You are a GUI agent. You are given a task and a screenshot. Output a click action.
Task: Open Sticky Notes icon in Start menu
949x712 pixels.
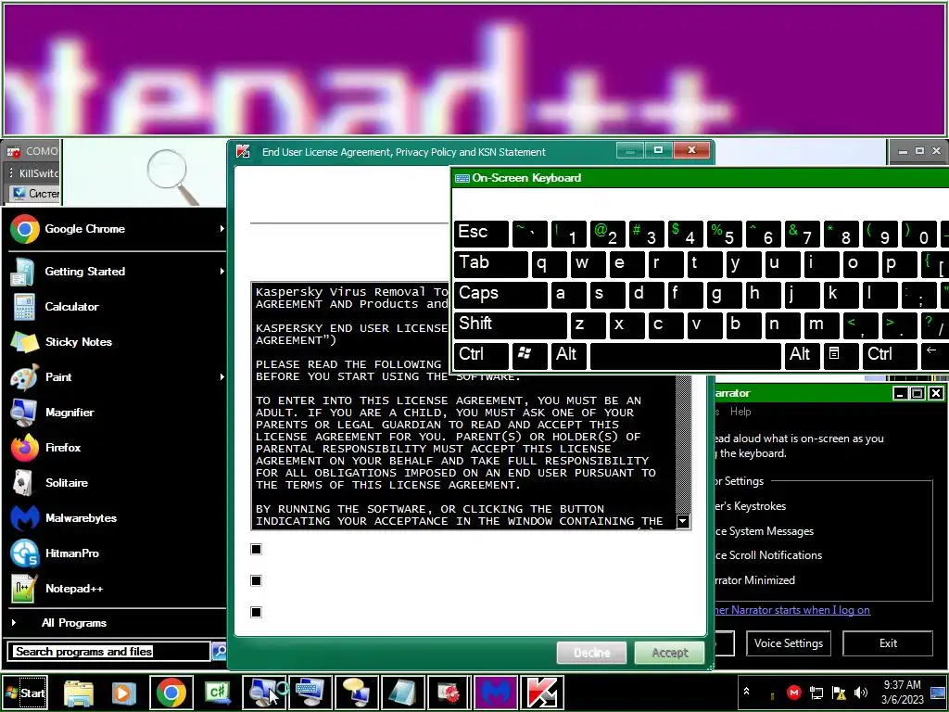pyautogui.click(x=24, y=342)
